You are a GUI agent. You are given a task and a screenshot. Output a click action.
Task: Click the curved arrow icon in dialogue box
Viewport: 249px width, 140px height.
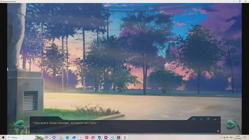(201, 119)
